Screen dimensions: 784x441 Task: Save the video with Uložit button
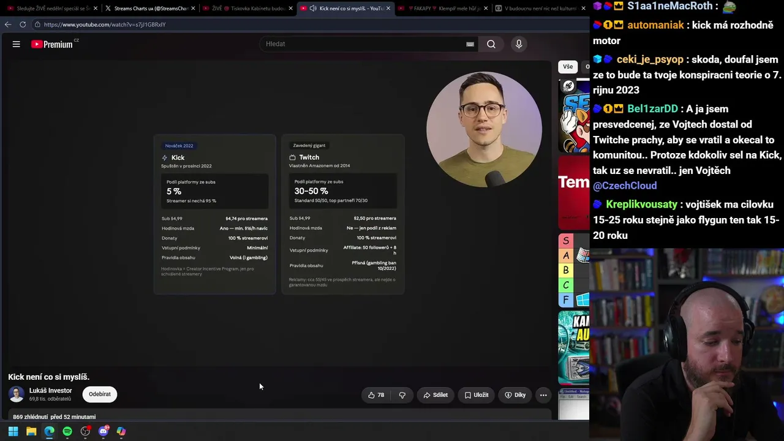pos(477,395)
